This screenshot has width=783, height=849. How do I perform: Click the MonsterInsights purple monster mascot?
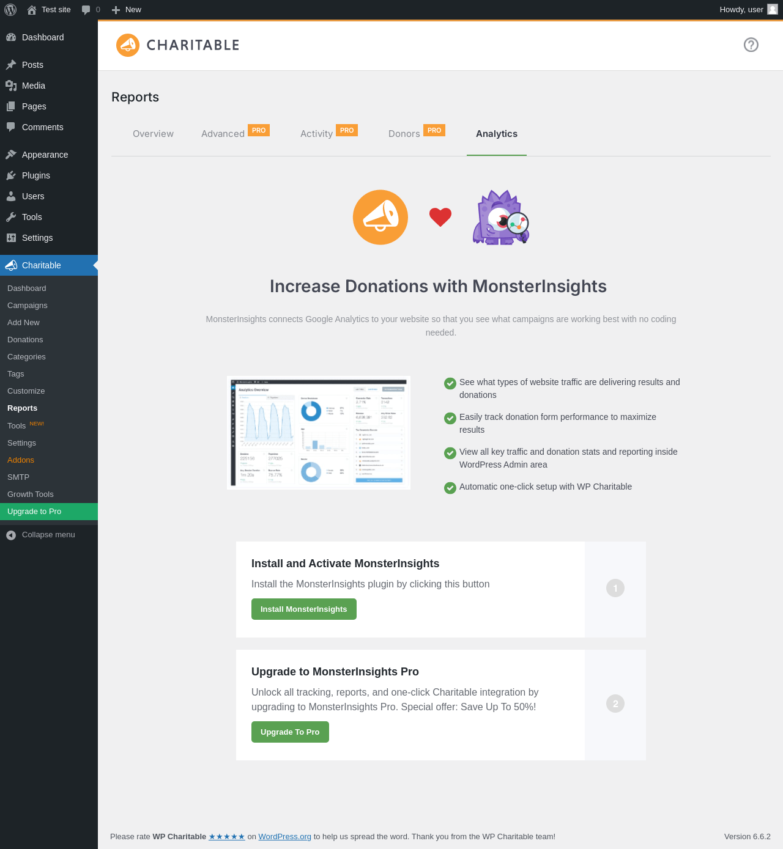click(501, 217)
